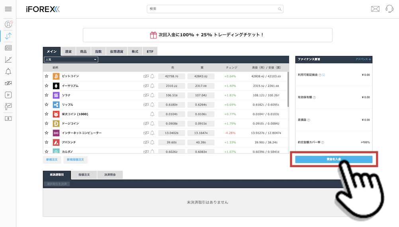Viewport: 399px width, 227px height.
Task: Click the Solana coin logo
Action: [56, 95]
